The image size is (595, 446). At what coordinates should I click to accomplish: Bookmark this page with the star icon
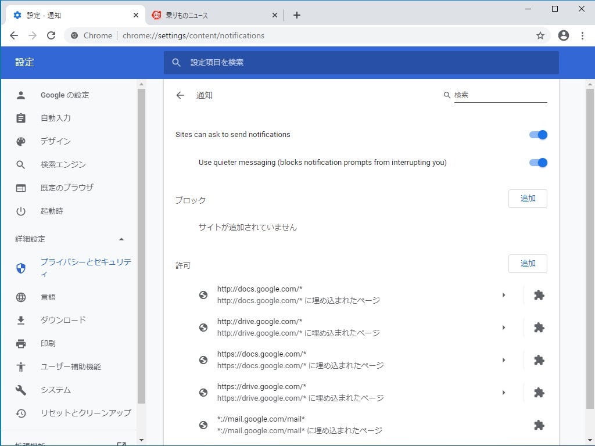coord(541,35)
